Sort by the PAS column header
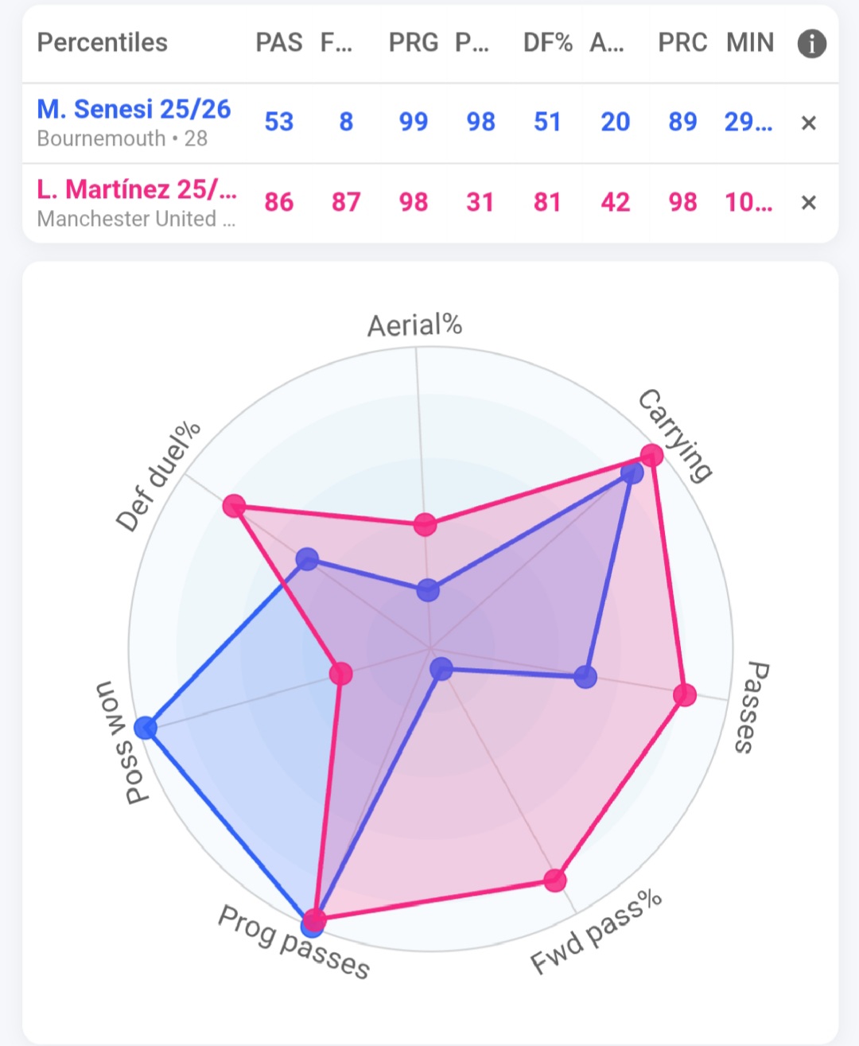 click(x=279, y=43)
